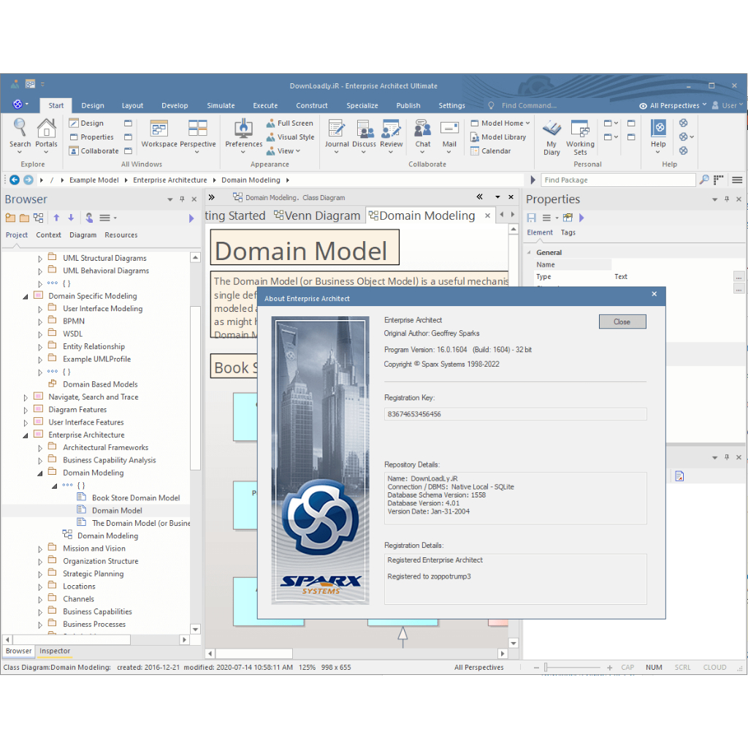Click the Portals icon
Screen dimensions: 748x748
pos(46,136)
